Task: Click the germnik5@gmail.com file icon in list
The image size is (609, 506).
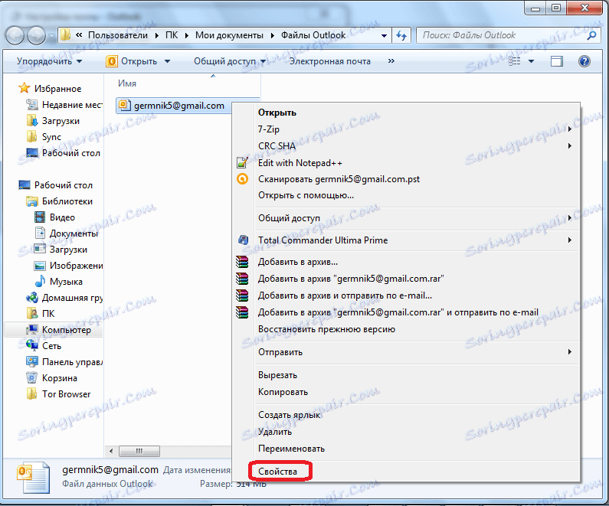Action: point(124,105)
